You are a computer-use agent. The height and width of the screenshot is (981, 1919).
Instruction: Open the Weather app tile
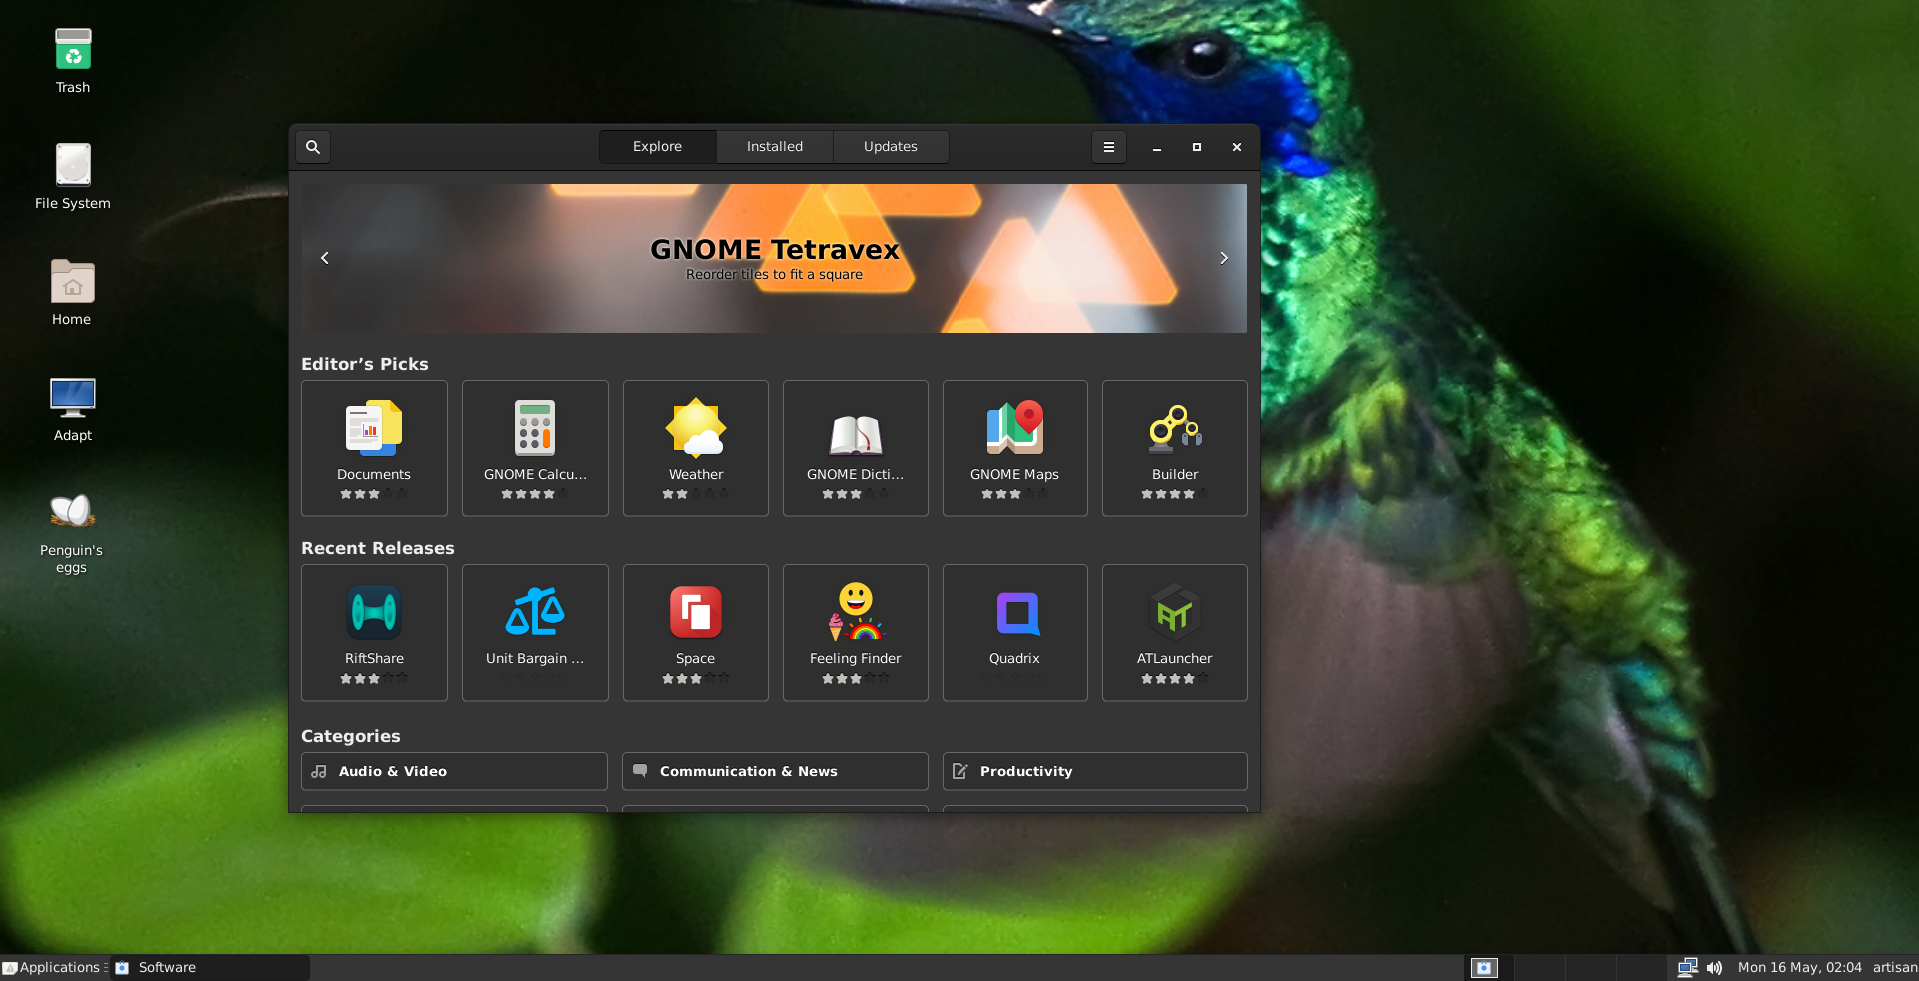[696, 449]
